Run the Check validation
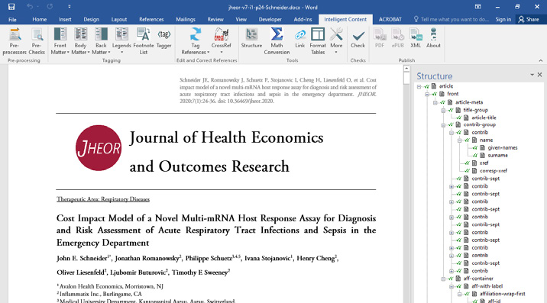The width and height of the screenshot is (547, 303). point(358,38)
